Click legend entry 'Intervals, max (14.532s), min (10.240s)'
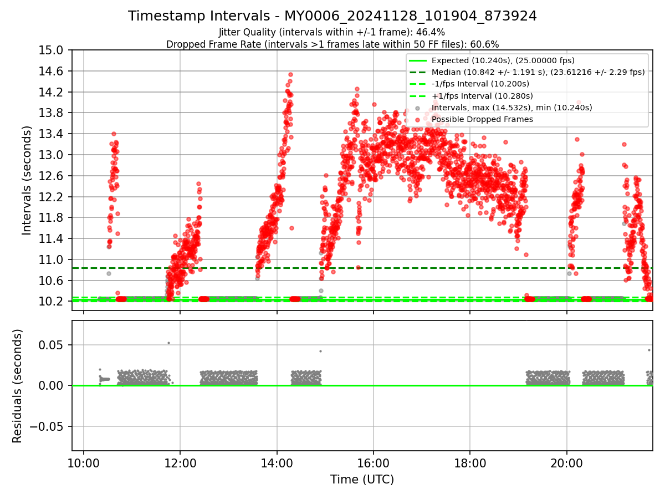The image size is (665, 499). point(511,108)
